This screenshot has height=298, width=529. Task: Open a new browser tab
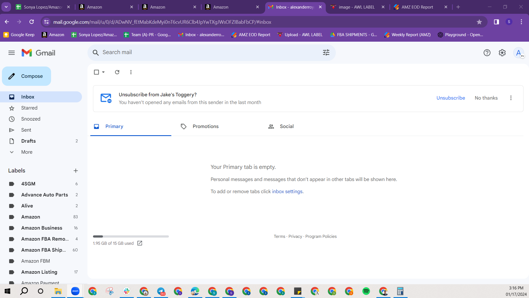tap(458, 7)
